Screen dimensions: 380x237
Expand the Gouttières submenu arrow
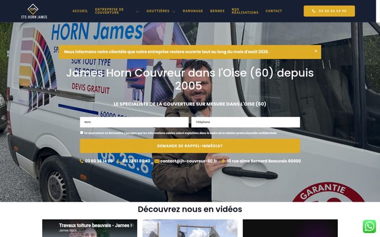(x=174, y=12)
